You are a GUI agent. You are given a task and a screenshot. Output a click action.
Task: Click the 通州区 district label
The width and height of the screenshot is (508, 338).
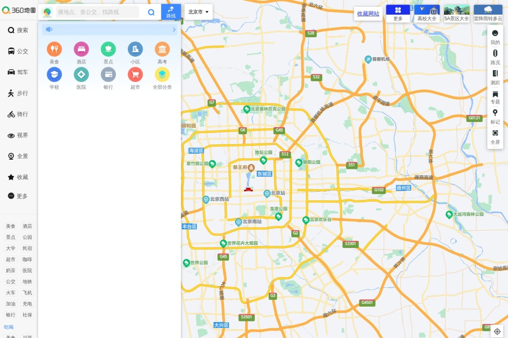coord(403,188)
